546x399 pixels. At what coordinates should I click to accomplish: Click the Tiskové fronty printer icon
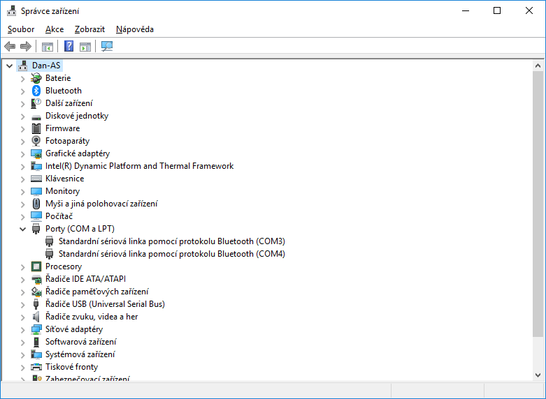coord(36,367)
